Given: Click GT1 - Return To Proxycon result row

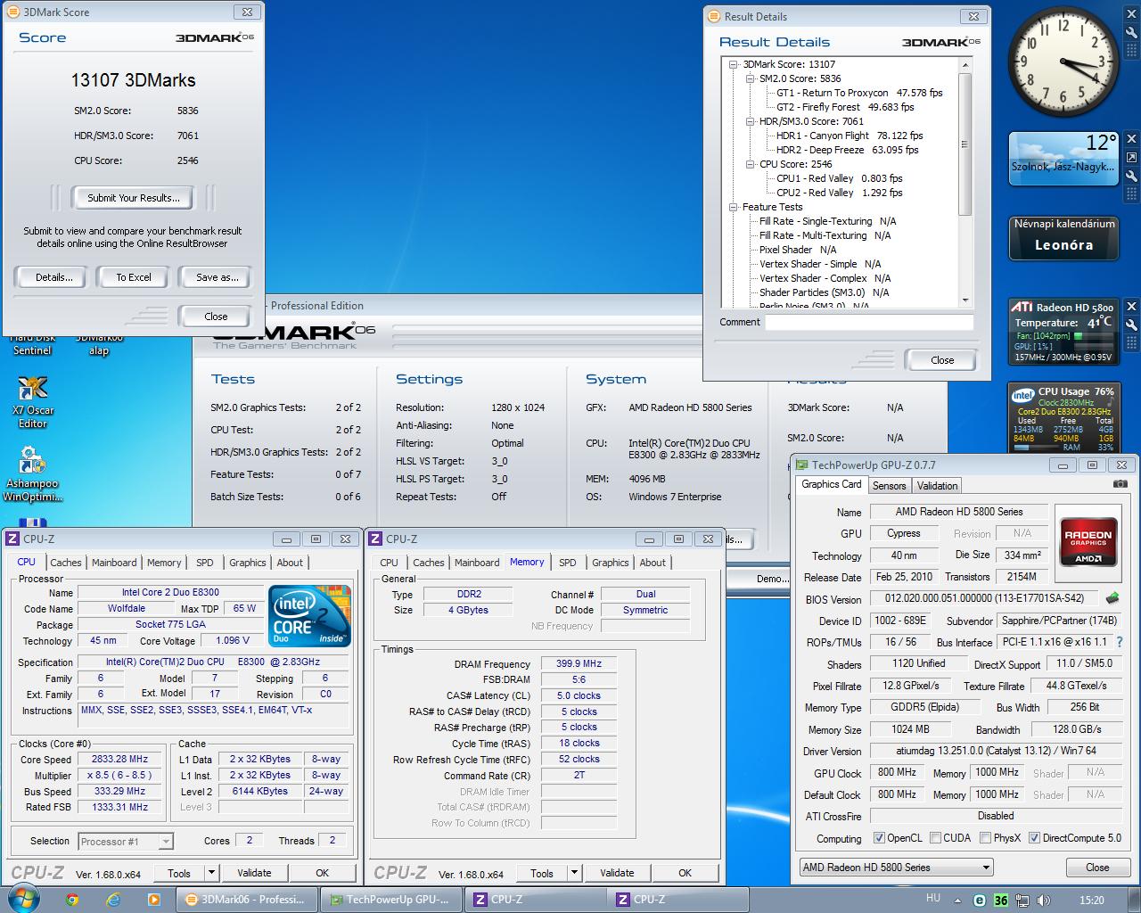Looking at the screenshot, I should coord(859,93).
